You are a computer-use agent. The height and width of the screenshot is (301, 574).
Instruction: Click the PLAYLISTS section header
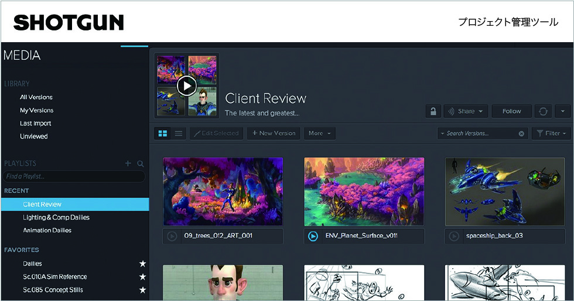click(x=20, y=163)
